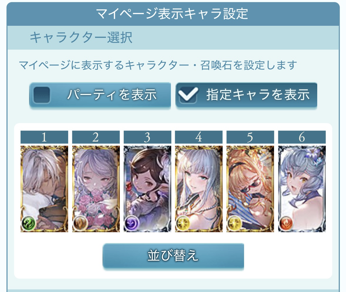Click the slot number 4 header

[x=199, y=137]
